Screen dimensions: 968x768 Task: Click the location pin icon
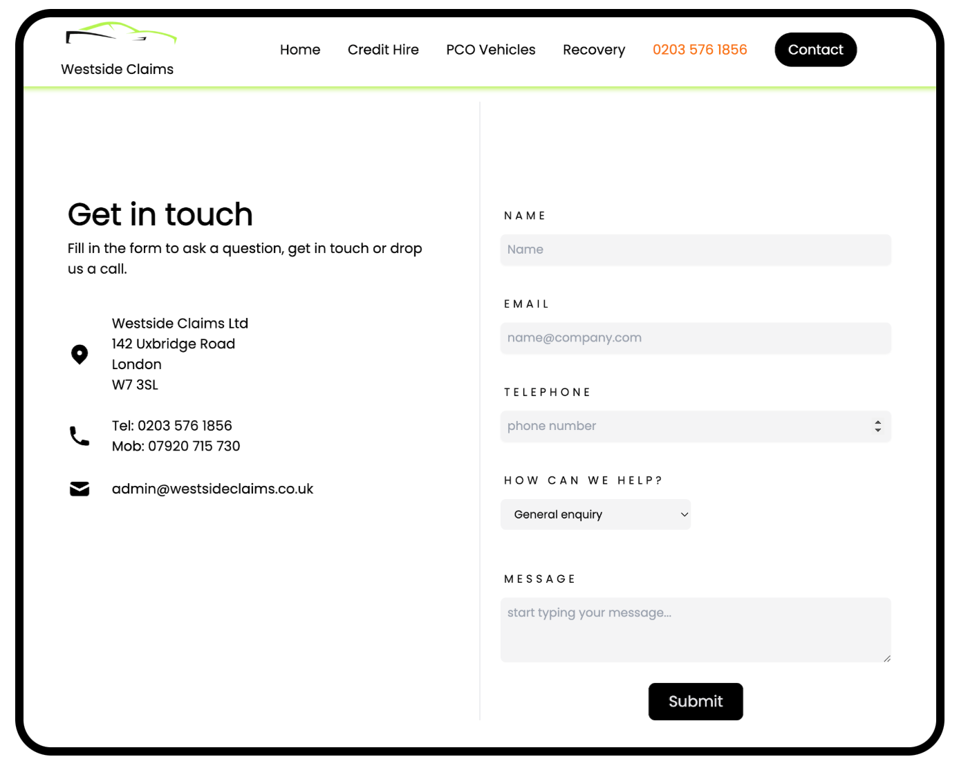(80, 355)
